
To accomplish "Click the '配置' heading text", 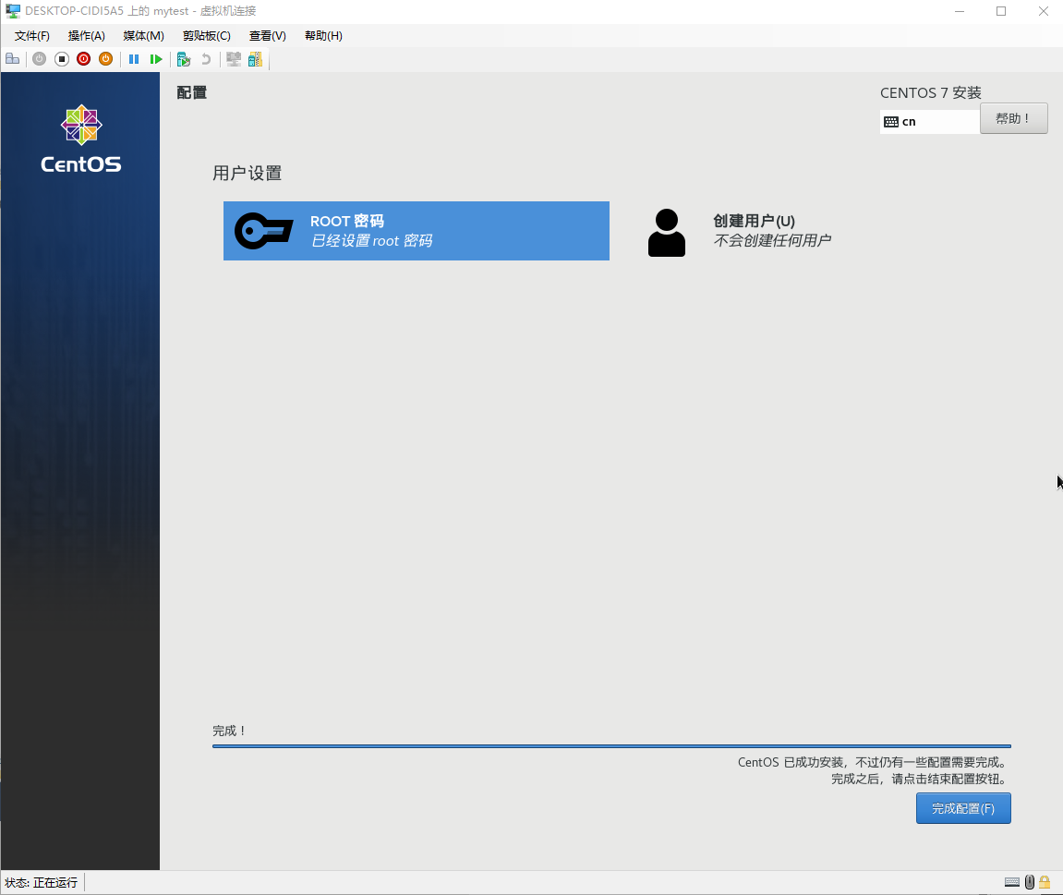I will pyautogui.click(x=192, y=93).
